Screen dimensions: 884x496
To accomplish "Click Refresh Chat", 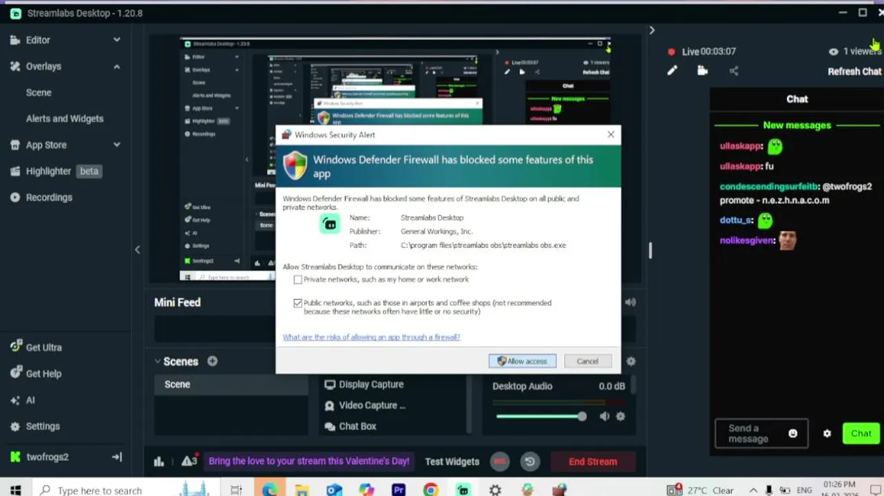I will [854, 71].
